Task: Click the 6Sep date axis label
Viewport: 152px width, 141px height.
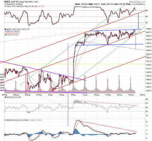Action: point(73,95)
